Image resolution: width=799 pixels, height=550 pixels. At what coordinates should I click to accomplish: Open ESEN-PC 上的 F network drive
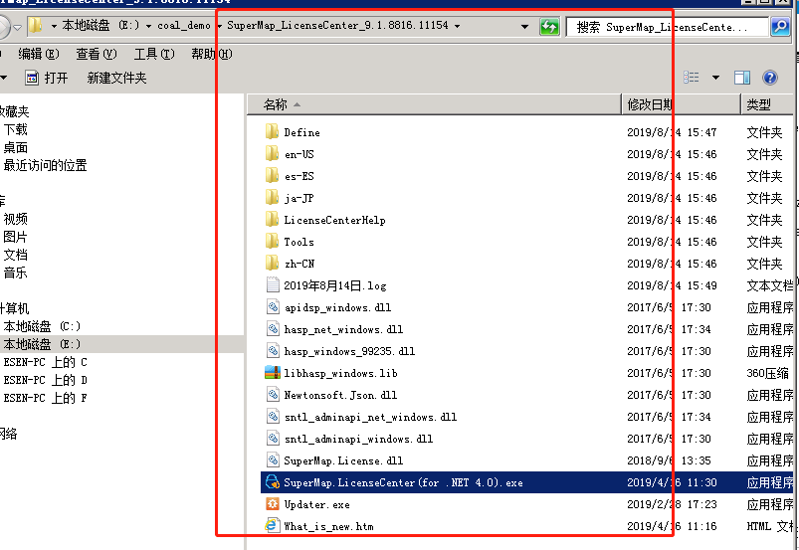click(x=45, y=398)
